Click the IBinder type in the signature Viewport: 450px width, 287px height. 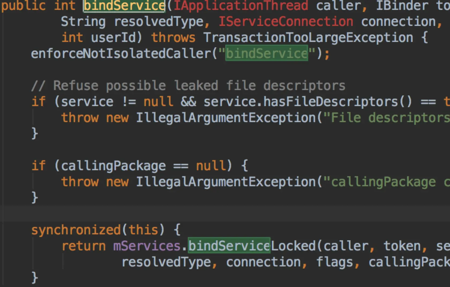[402, 6]
